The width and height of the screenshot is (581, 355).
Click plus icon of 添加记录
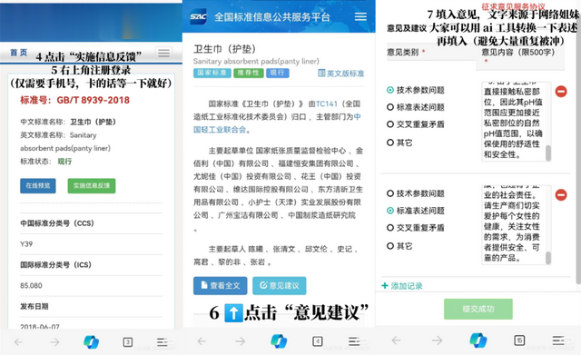point(385,286)
